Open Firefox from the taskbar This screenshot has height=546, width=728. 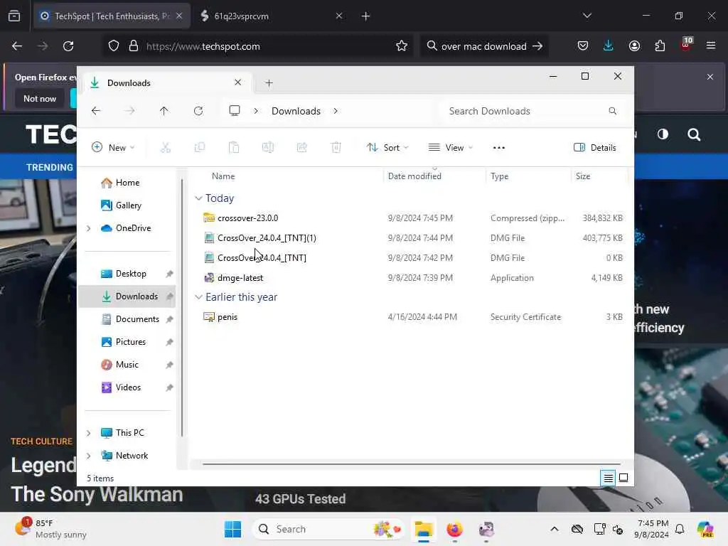[454, 529]
